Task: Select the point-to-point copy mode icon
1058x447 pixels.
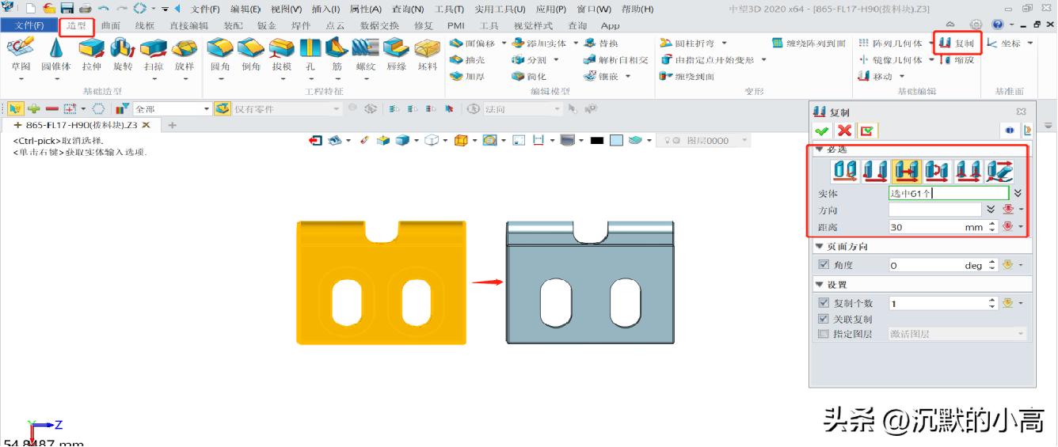Action: coord(875,170)
